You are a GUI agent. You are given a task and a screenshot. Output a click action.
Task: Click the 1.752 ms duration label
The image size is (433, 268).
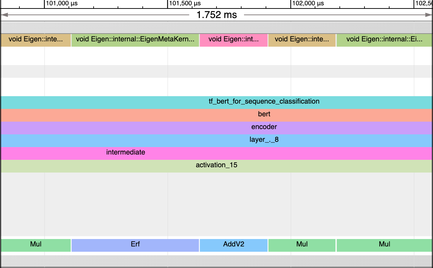216,15
